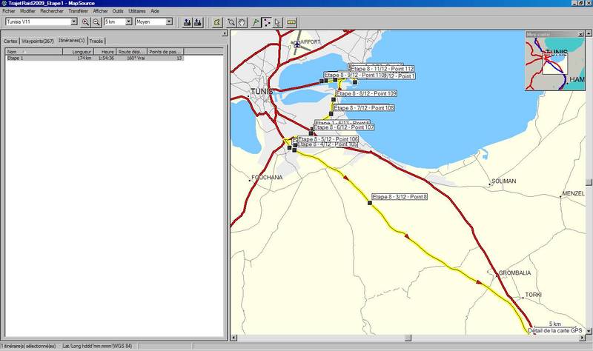Click waypoint label Etape 8 - 5/12 - Point 106
Screen dimensions: 593x351
[x=328, y=139]
